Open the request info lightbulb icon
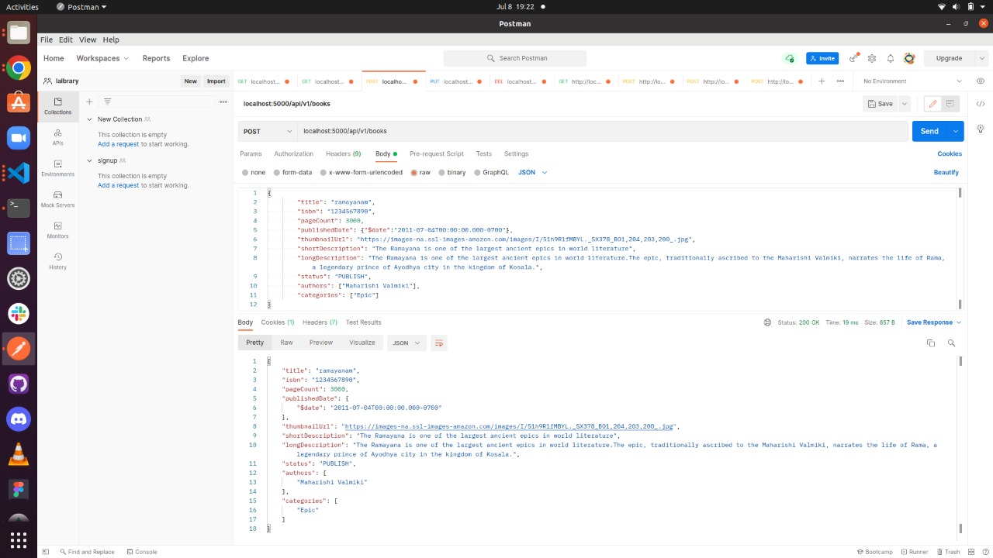Image resolution: width=993 pixels, height=558 pixels. pos(981,129)
